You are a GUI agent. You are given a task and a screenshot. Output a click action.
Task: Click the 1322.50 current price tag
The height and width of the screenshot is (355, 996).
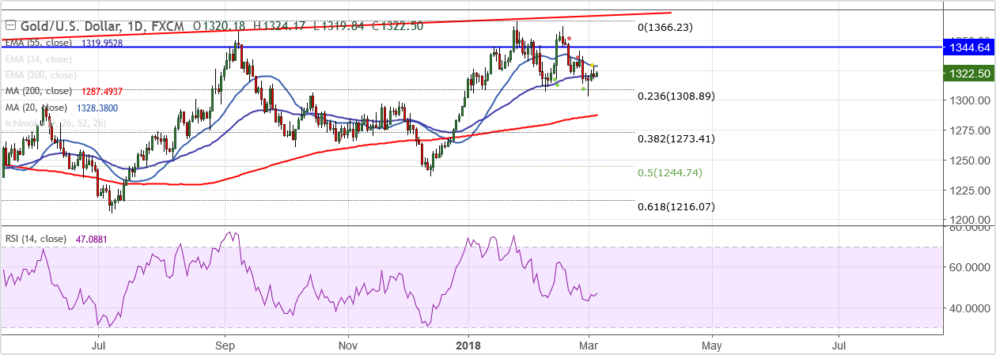coord(968,74)
